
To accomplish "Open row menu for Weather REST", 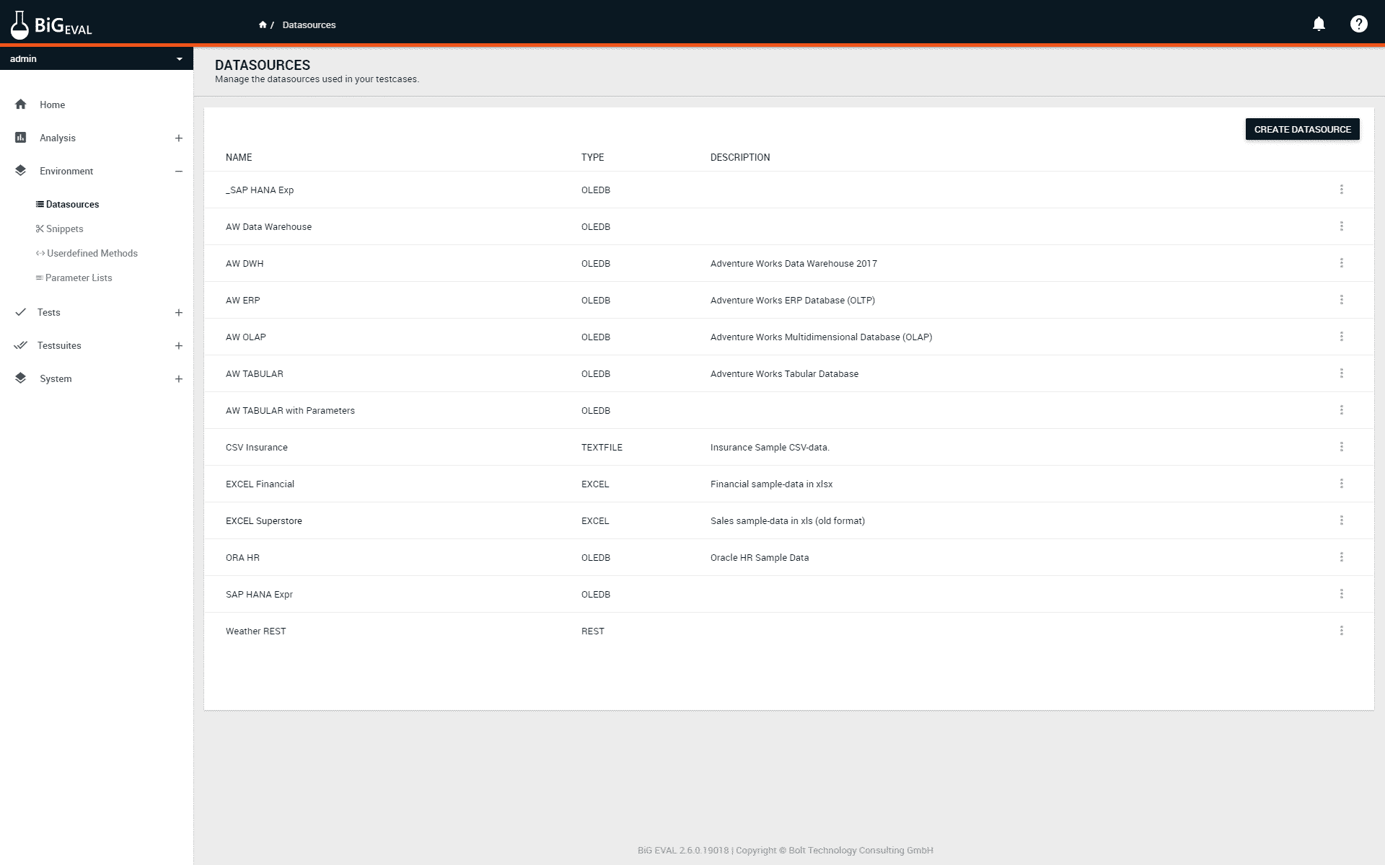I will point(1341,631).
